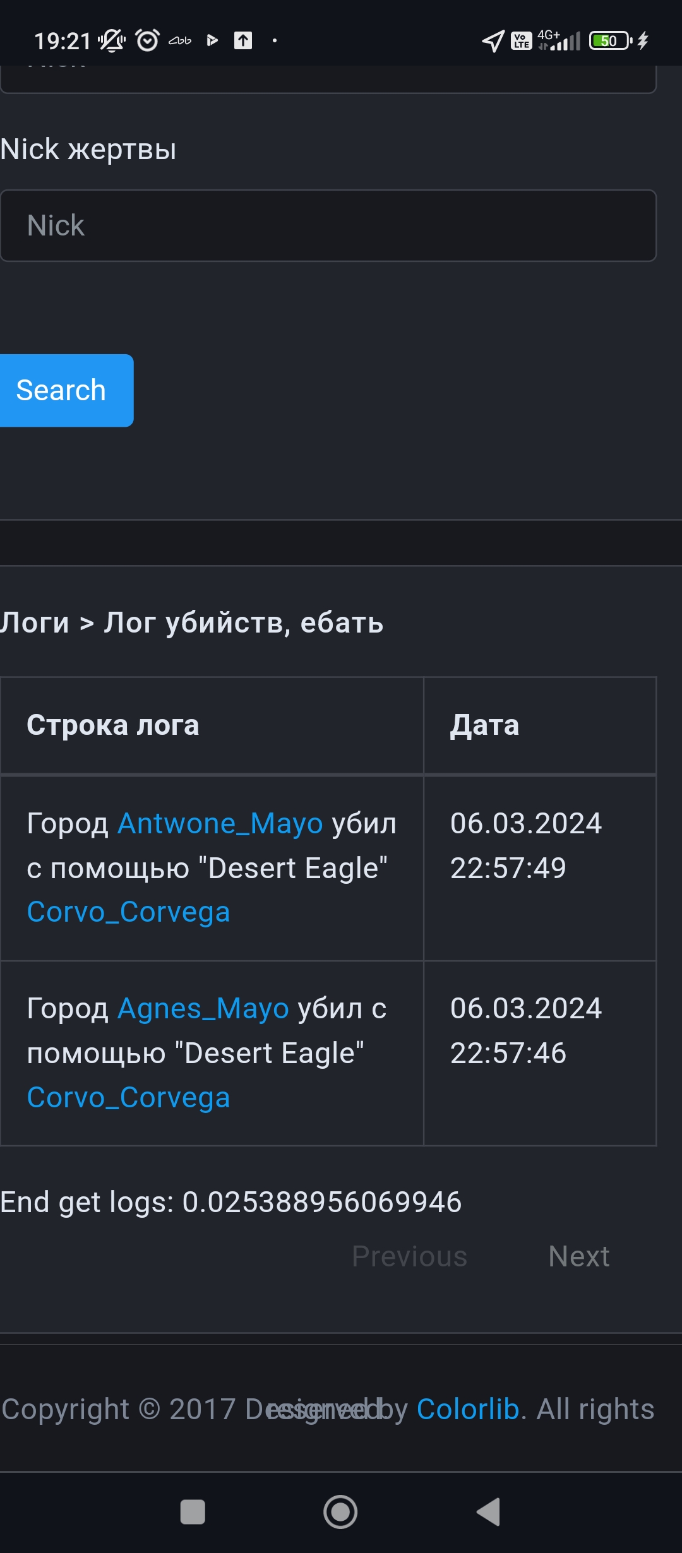682x1553 pixels.
Task: Tap the VoLTE status icon
Action: 522,41
